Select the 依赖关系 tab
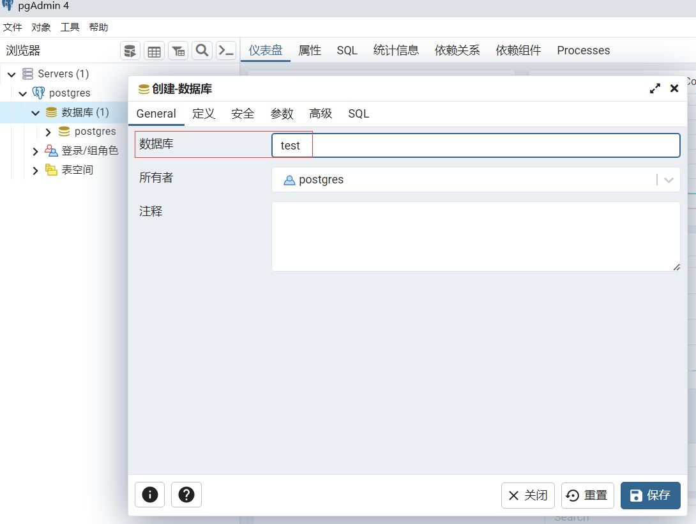Screen dimensions: 696x524 pos(457,50)
